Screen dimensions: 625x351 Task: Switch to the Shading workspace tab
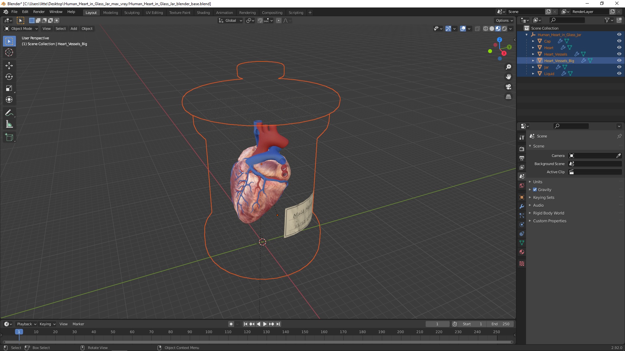(x=203, y=12)
